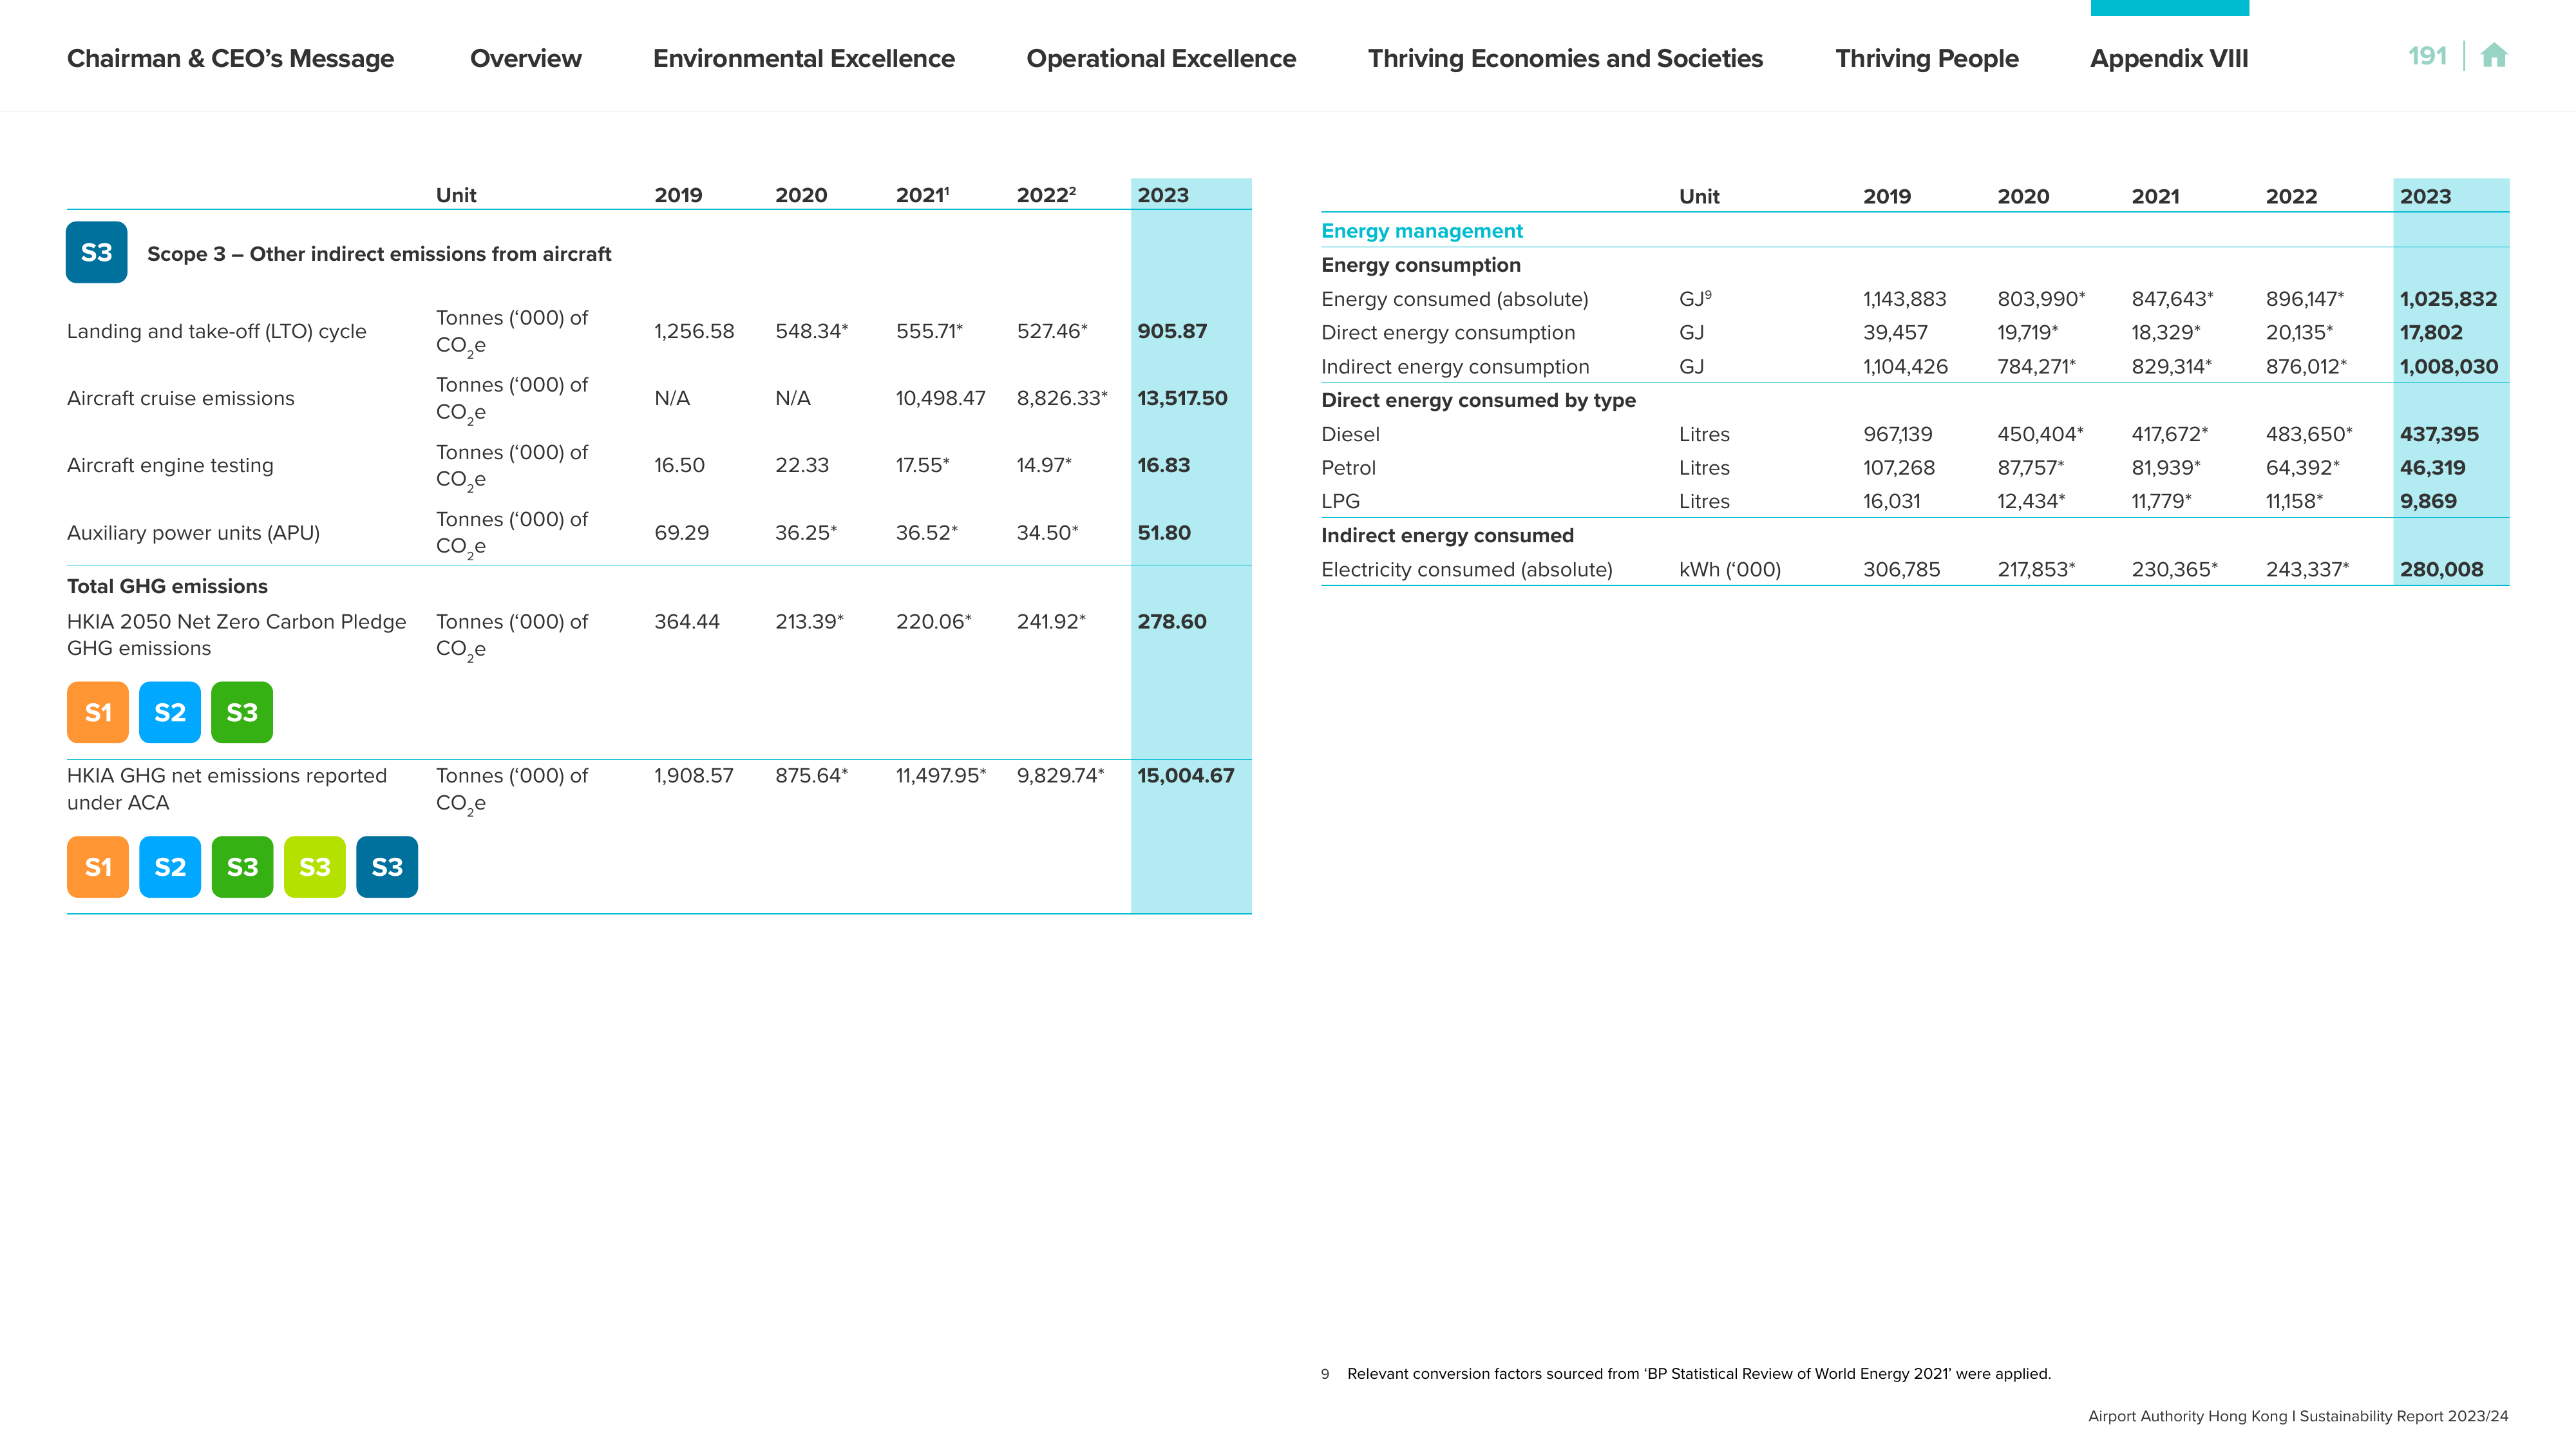The image size is (2576, 1449).
Task: Click the Energy consumed (absolute) row label
Action: pos(1455,299)
